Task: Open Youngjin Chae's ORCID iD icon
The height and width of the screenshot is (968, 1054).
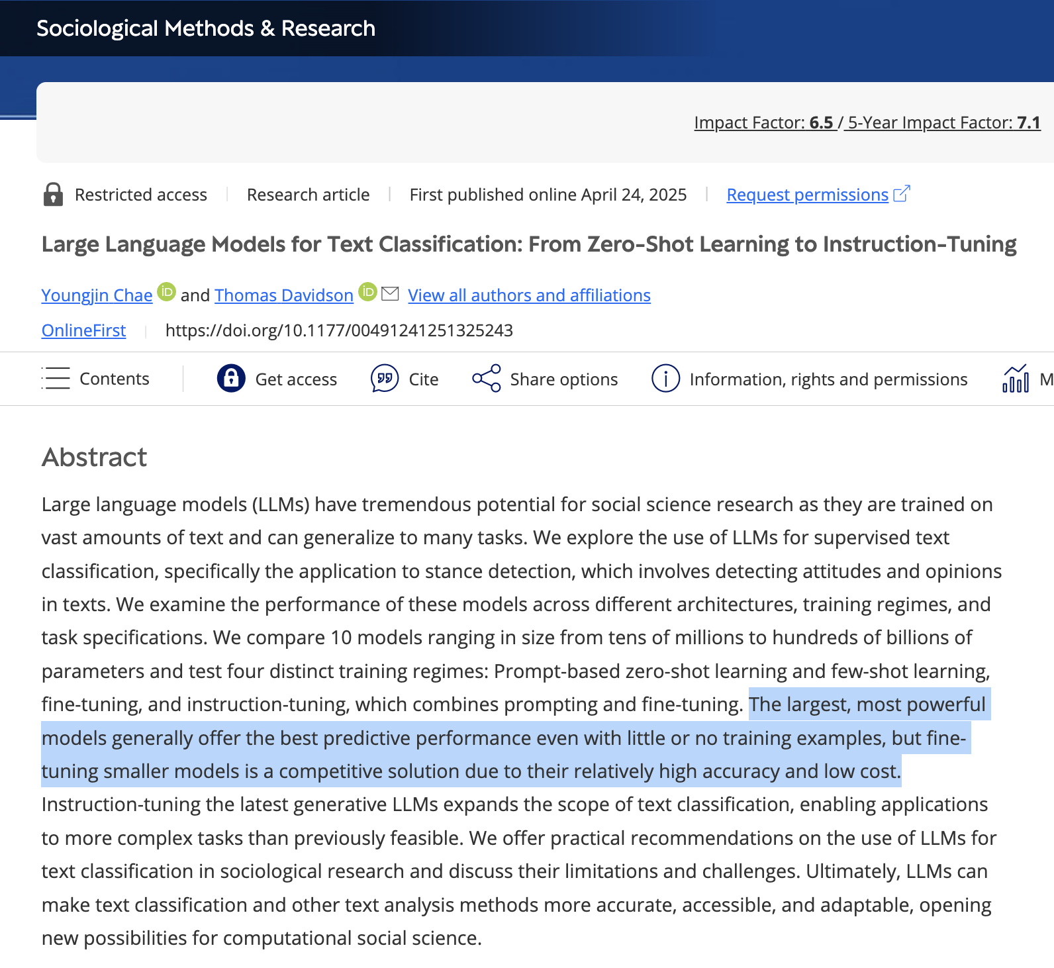Action: click(x=166, y=292)
